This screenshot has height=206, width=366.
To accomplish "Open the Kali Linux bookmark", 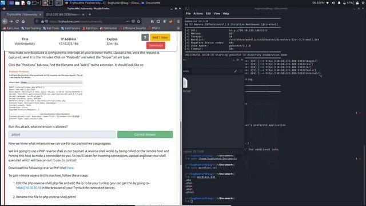I will (x=11, y=28).
